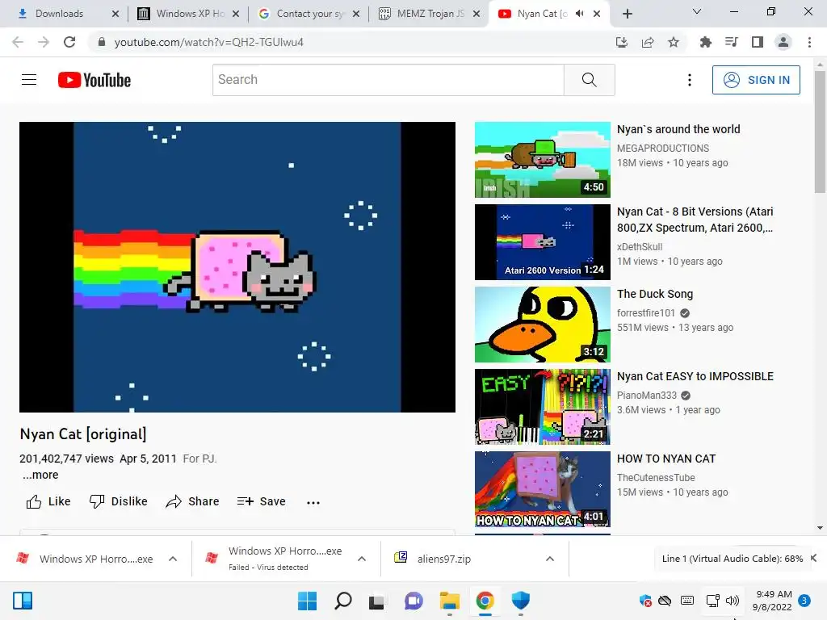Go to the YouTube home logo

click(x=94, y=80)
